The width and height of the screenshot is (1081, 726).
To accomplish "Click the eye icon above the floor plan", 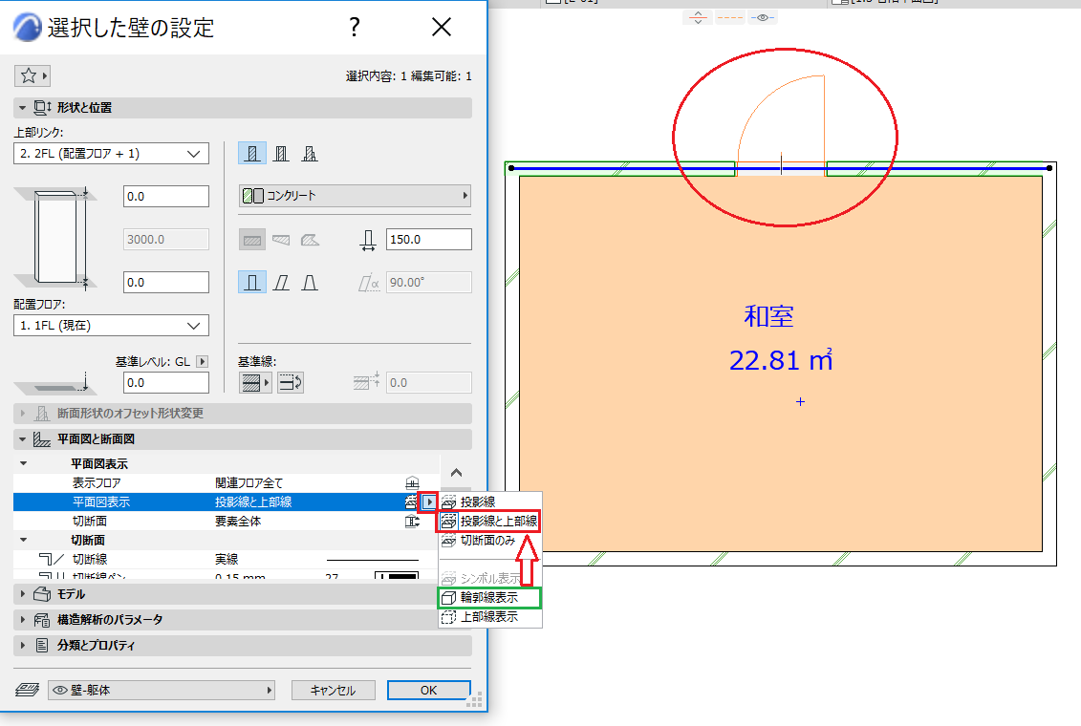I will pos(763,17).
